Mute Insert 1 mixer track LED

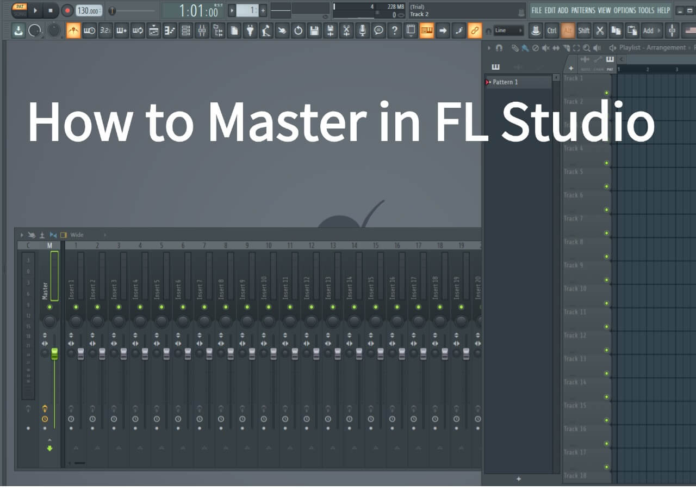[76, 308]
